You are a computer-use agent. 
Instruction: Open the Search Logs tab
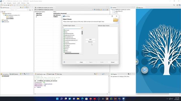pyautogui.click(x=50, y=74)
